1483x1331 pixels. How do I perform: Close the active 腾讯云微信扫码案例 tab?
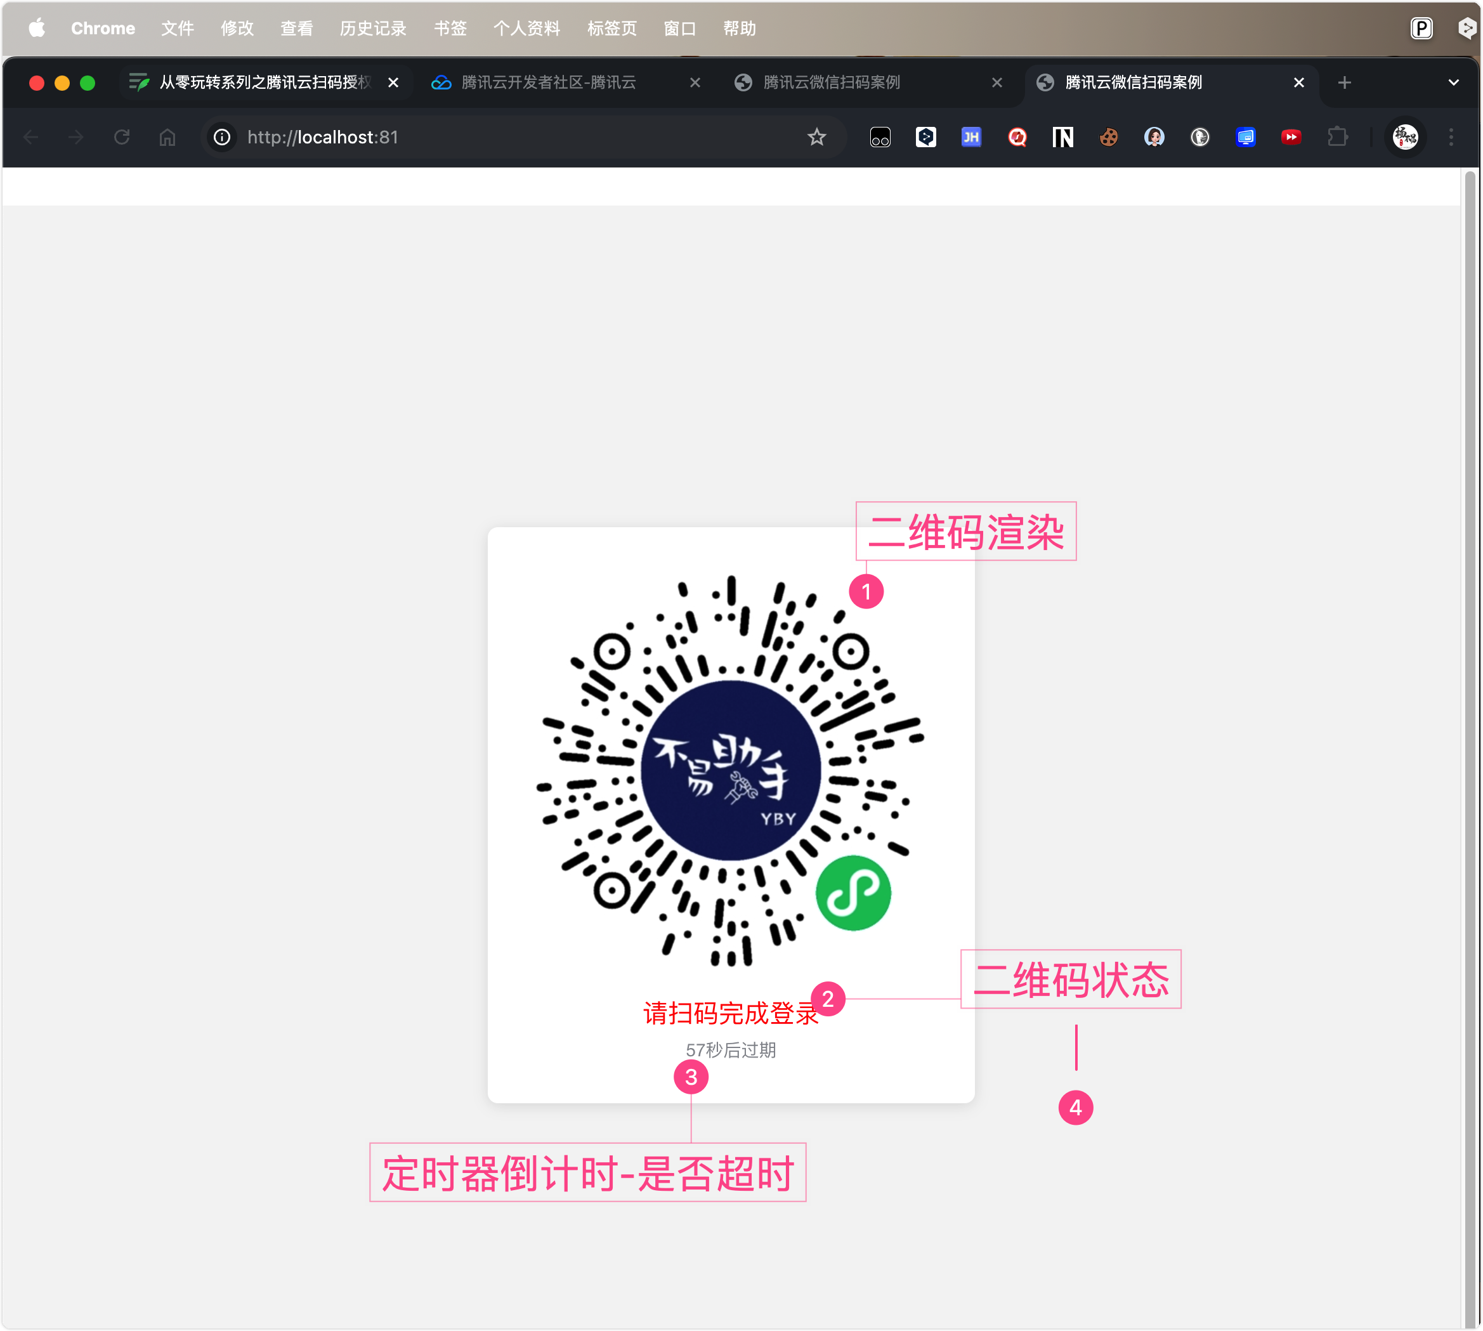point(1300,82)
